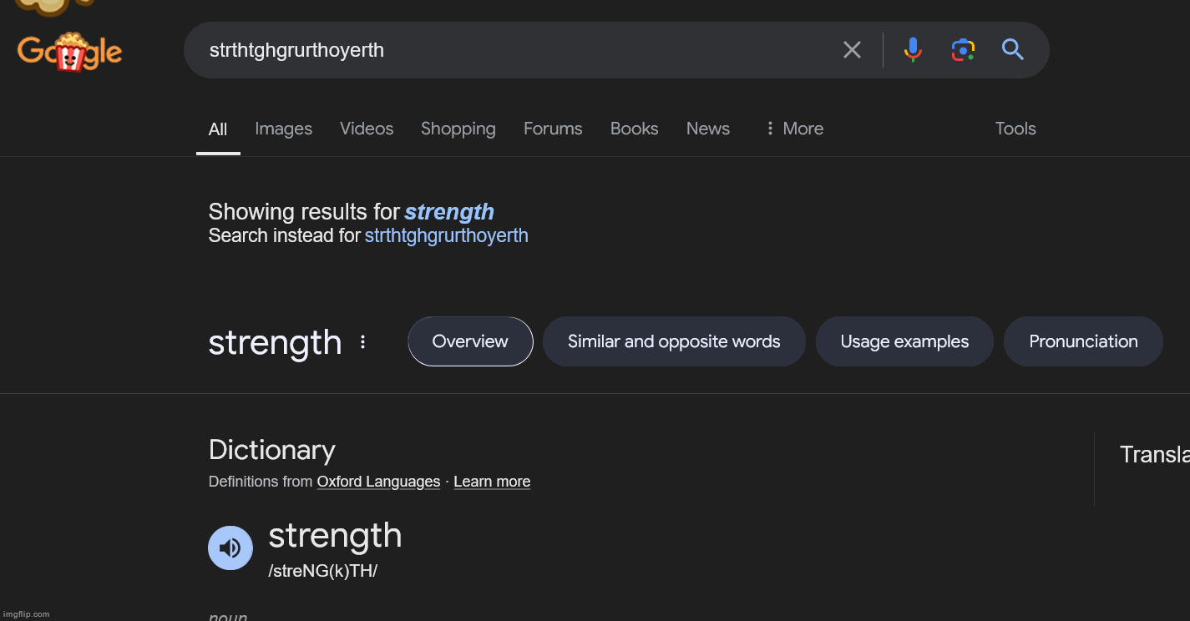Click inside the search query field
The height and width of the screenshot is (621, 1190).
[518, 50]
